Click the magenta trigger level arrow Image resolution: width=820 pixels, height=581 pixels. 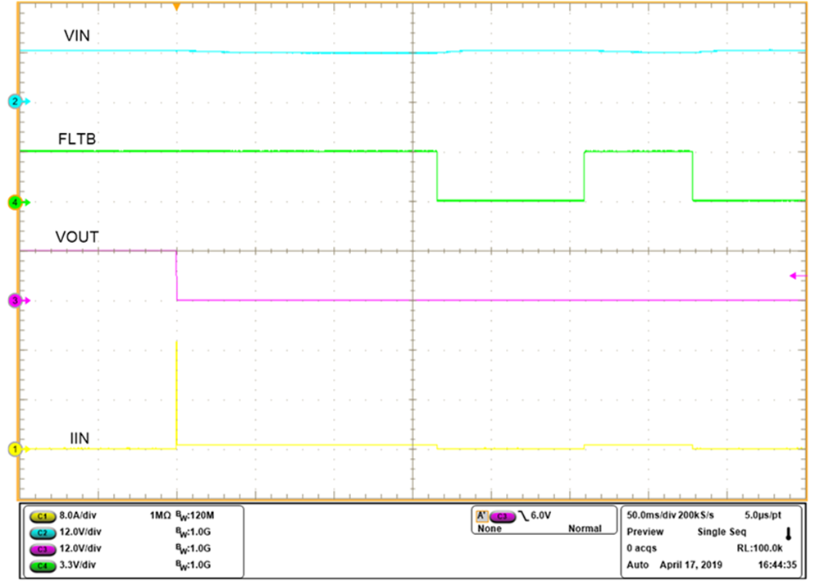[798, 276]
